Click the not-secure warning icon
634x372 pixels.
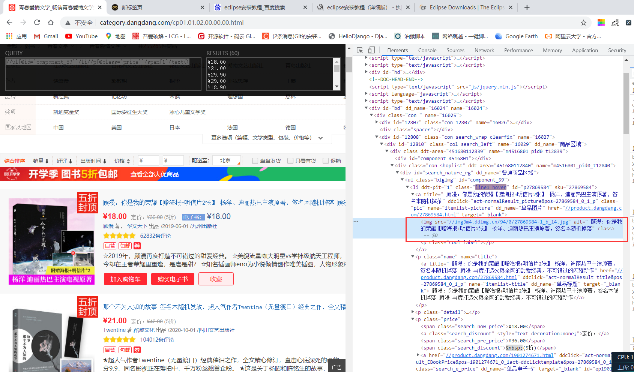(x=68, y=23)
